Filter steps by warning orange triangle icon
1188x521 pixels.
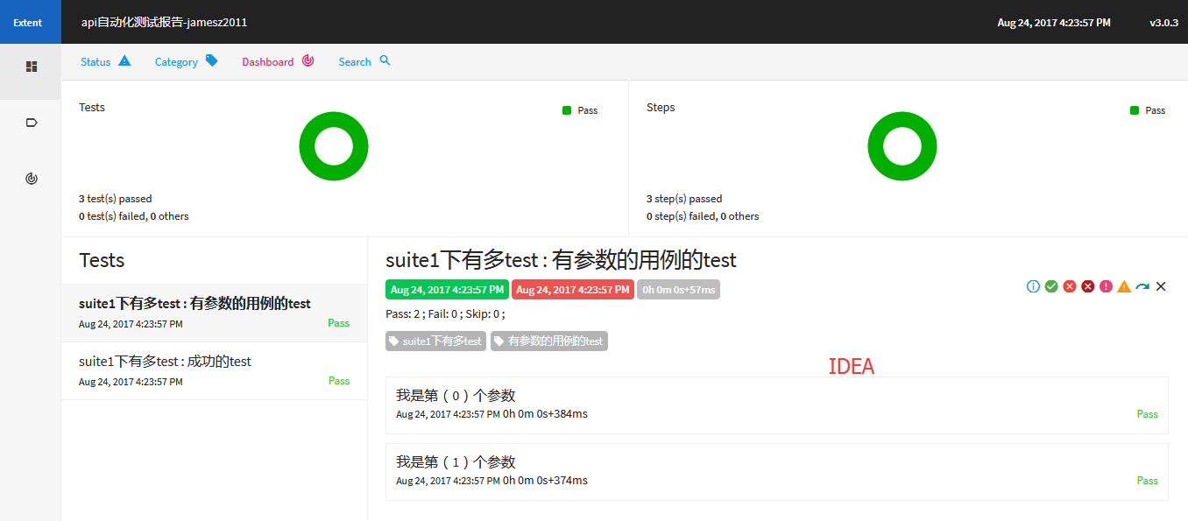pos(1124,286)
